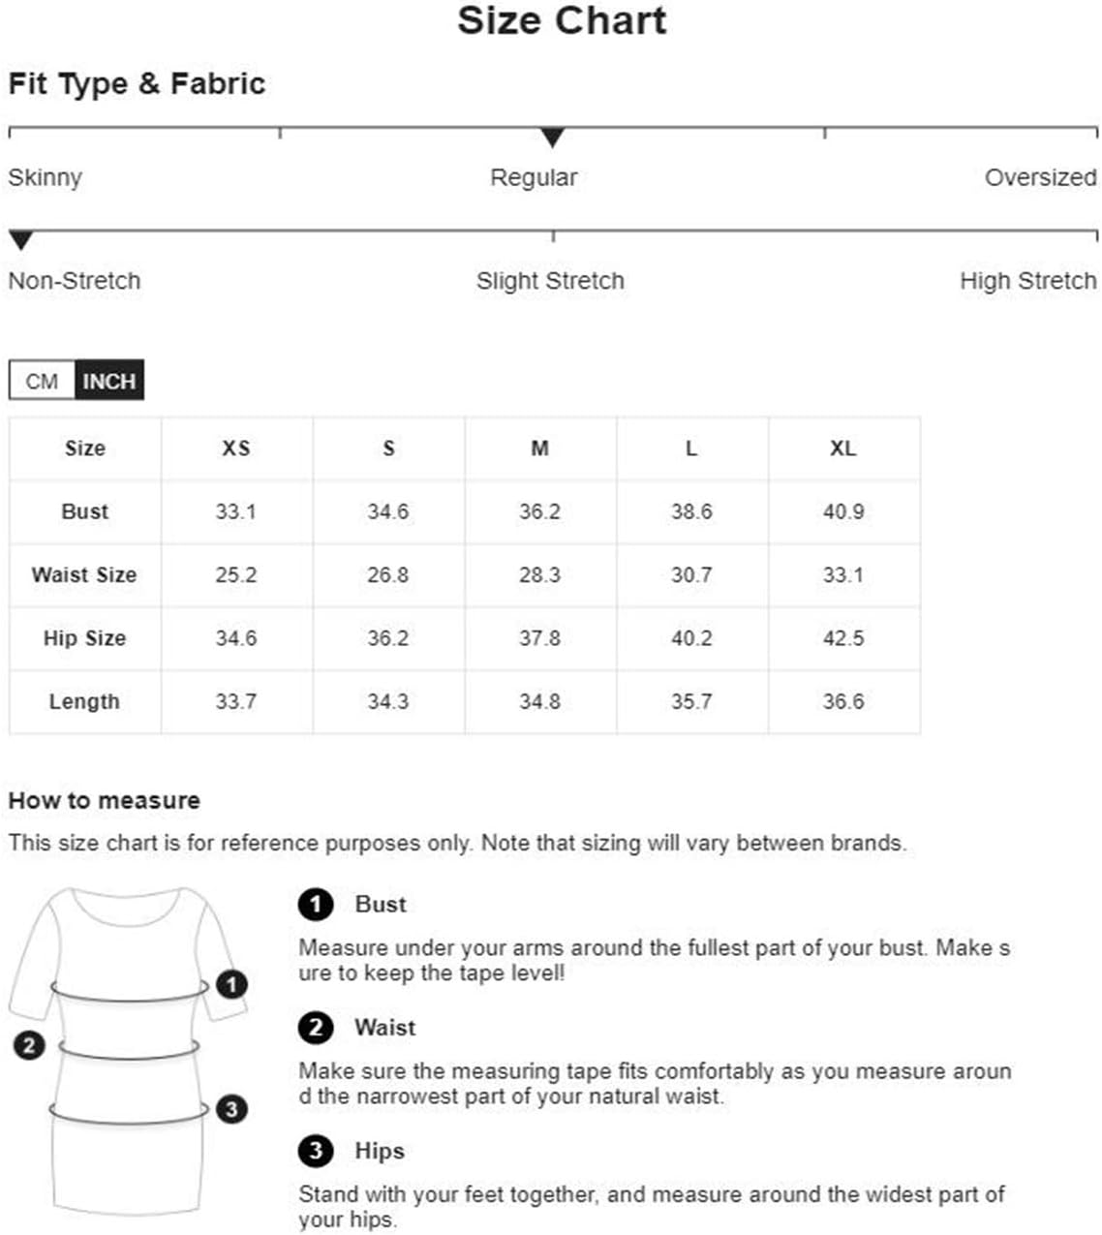The height and width of the screenshot is (1235, 1102).
Task: Select the INCH unit toggle
Action: click(x=108, y=381)
